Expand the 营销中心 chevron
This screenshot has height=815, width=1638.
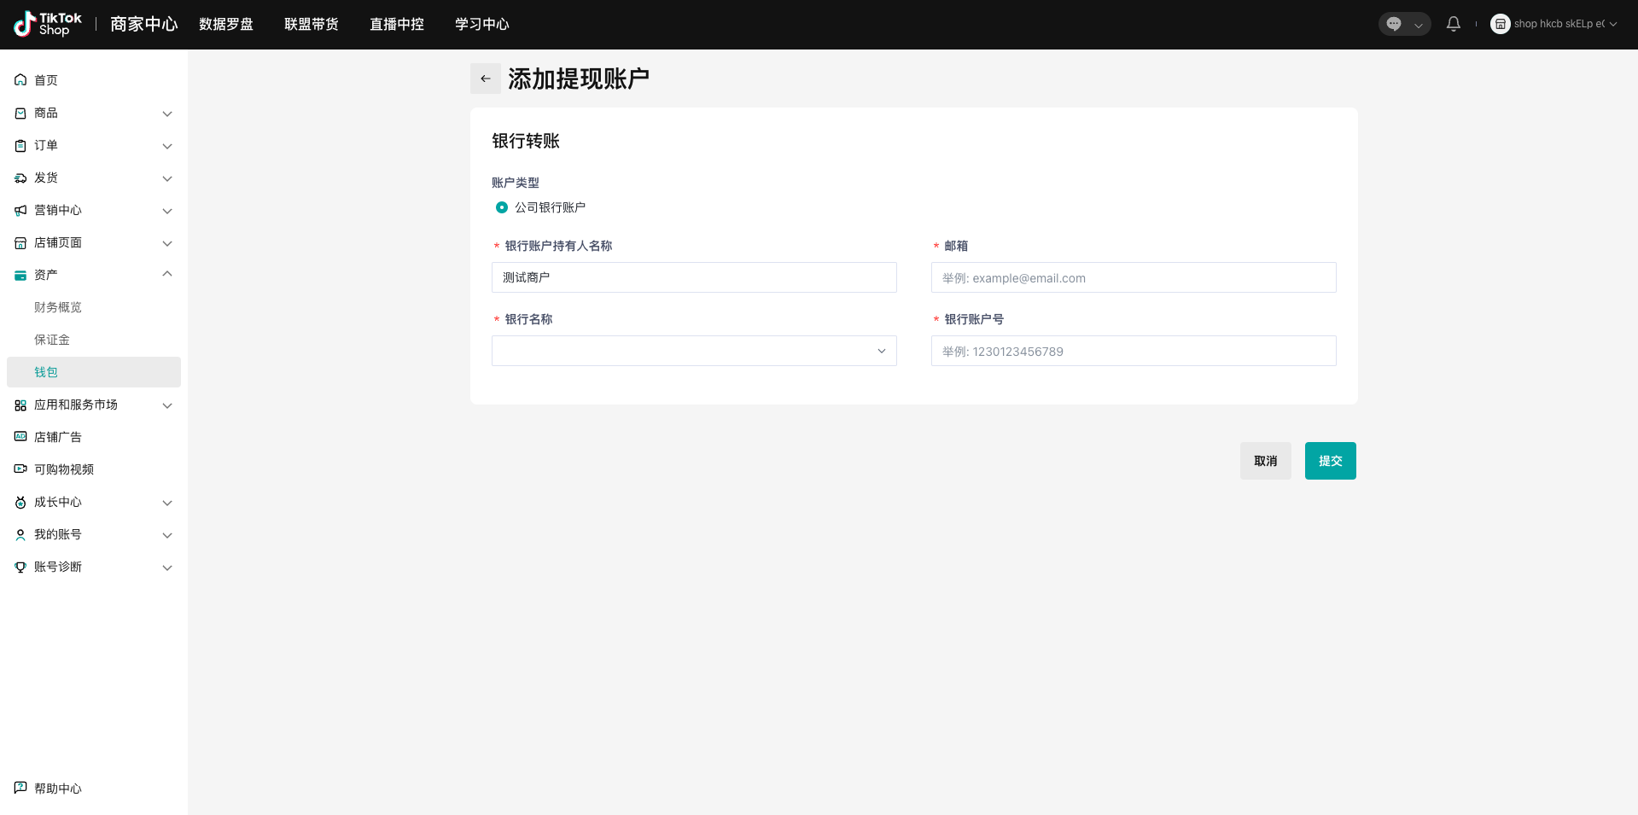click(167, 211)
